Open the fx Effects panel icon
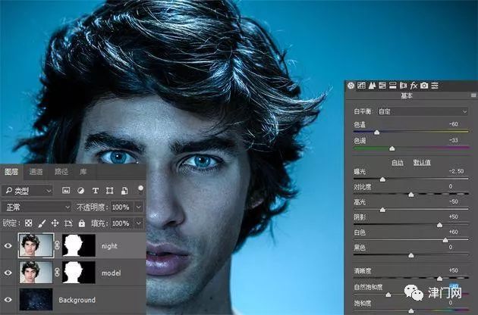 click(x=414, y=86)
